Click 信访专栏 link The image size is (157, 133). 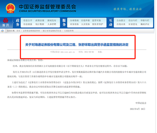133,21
